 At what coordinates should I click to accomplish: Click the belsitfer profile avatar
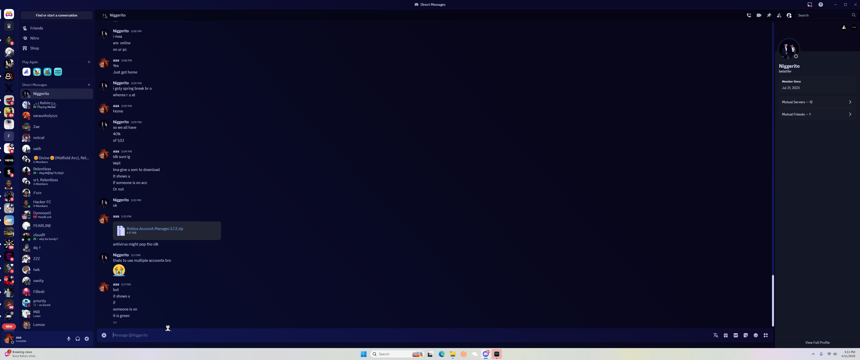(789, 49)
